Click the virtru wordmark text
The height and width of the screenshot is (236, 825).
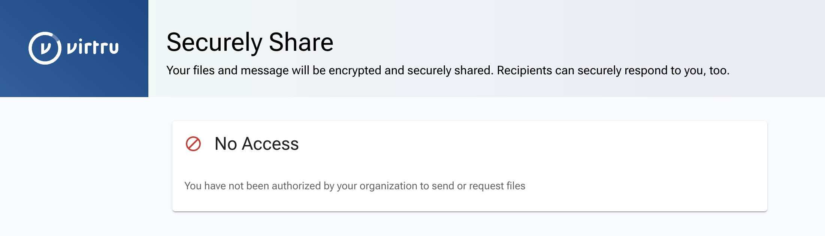(x=93, y=48)
